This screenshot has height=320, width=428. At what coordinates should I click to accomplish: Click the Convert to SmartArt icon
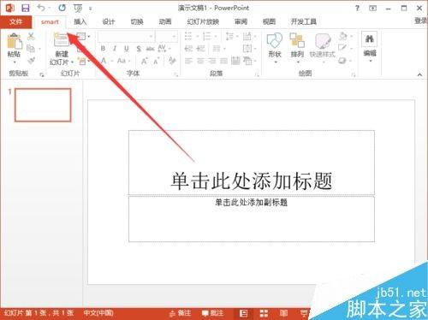(x=249, y=61)
